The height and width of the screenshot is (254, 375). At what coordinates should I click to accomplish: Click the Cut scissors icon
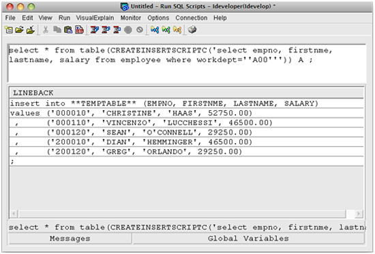coord(46,30)
